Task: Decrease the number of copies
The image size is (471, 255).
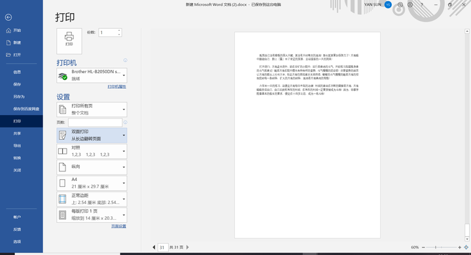Action: click(119, 35)
